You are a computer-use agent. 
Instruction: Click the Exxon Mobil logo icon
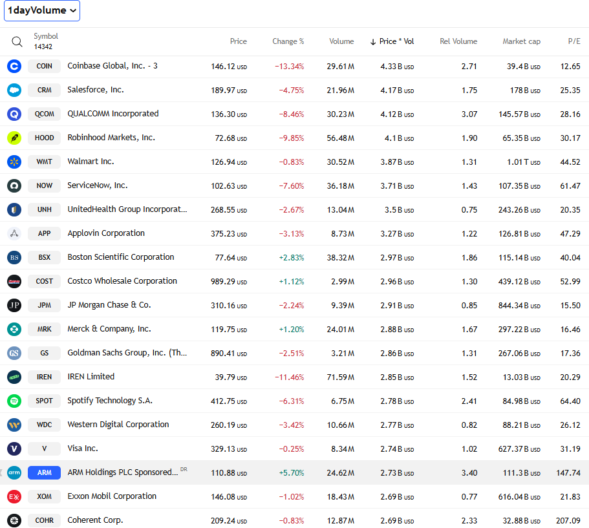14,496
